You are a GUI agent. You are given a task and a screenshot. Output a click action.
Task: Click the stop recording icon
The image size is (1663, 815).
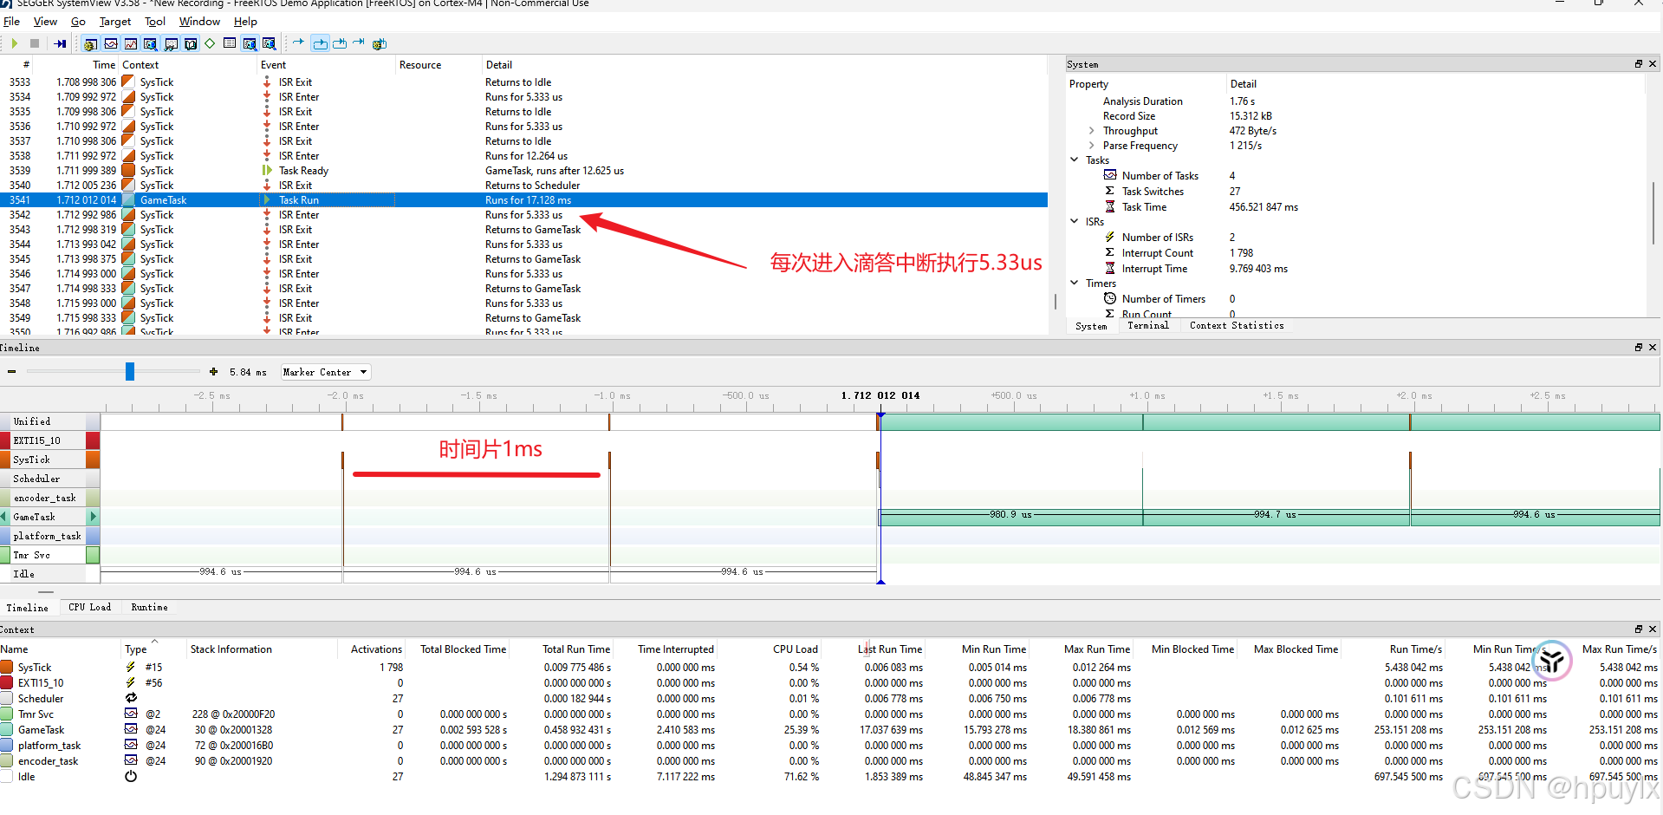click(x=35, y=43)
